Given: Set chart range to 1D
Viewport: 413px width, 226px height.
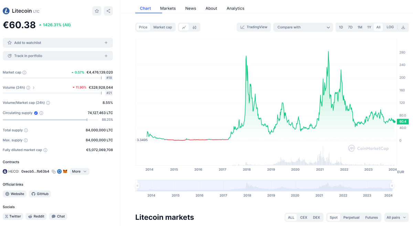Looking at the screenshot, I should pos(341,27).
